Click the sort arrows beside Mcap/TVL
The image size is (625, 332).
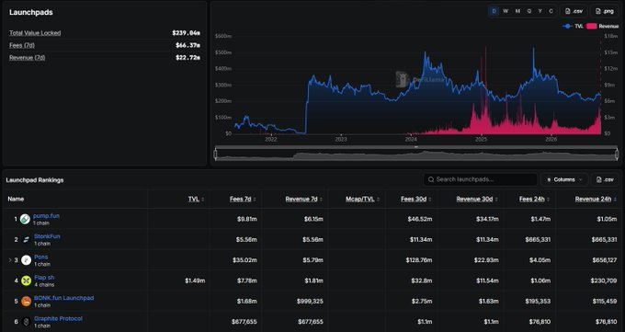click(x=378, y=200)
